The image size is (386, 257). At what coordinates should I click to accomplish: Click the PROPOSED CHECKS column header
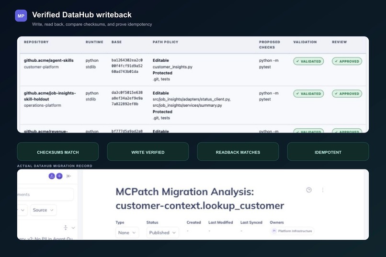tap(270, 45)
